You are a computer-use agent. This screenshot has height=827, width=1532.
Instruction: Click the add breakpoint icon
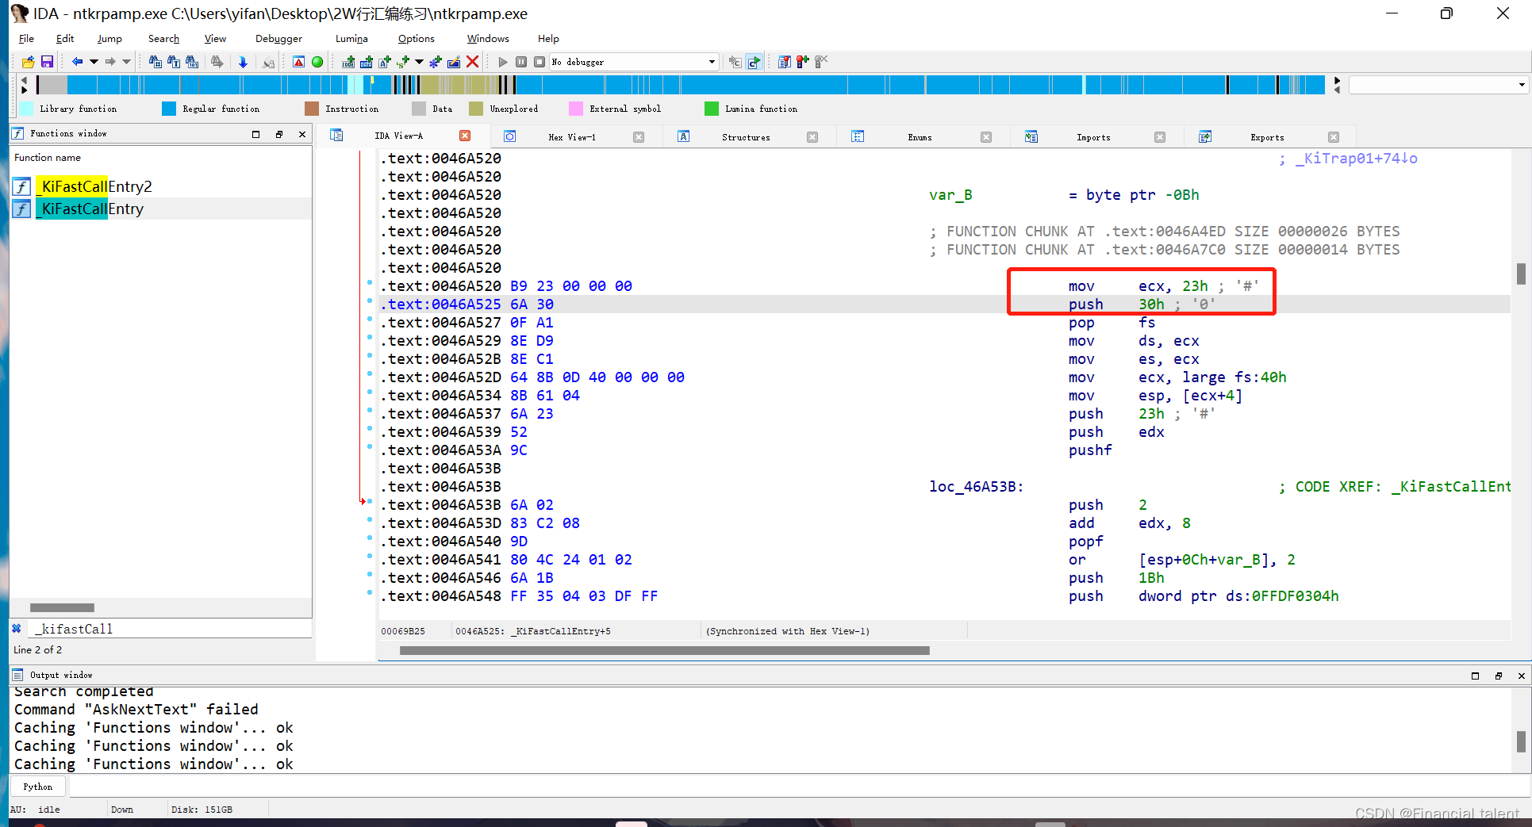coord(802,62)
